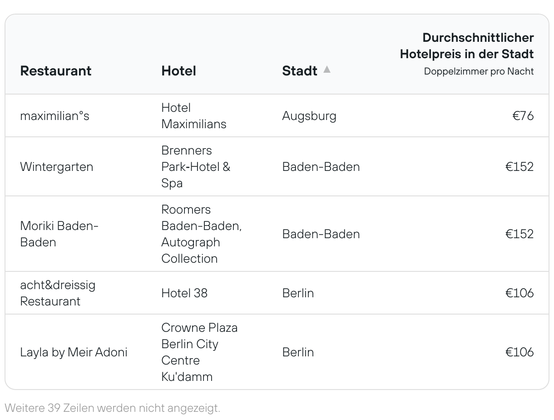The width and height of the screenshot is (554, 420).
Task: Click the Hotel 38 cell
Action: click(x=184, y=293)
